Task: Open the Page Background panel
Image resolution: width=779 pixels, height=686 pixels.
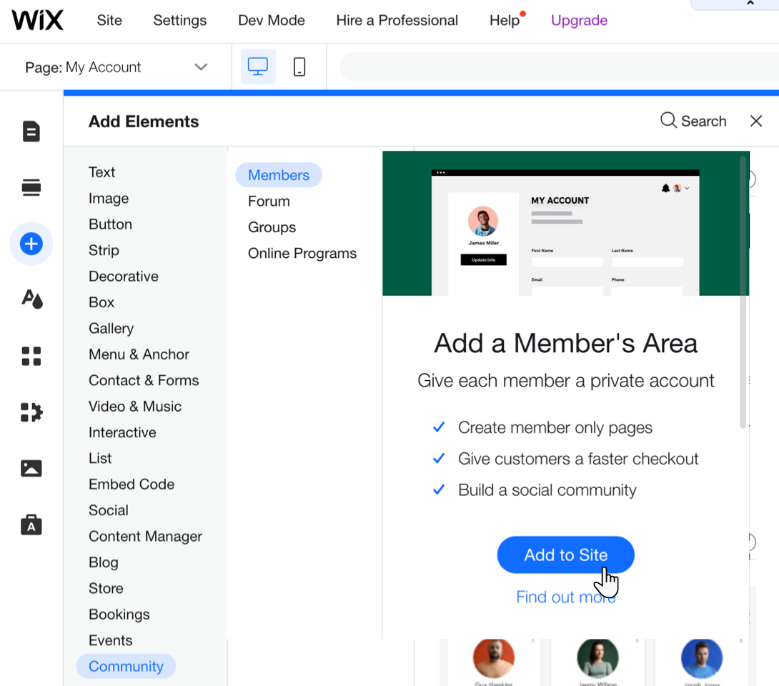Action: point(31,187)
